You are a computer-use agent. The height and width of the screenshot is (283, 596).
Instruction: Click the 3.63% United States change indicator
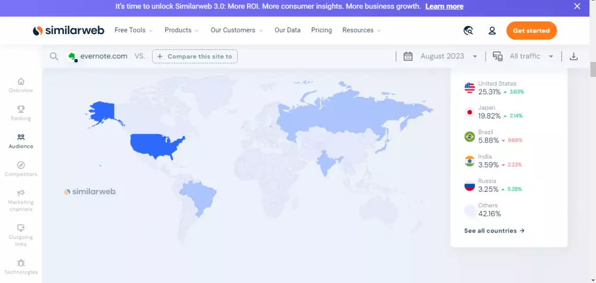point(514,92)
